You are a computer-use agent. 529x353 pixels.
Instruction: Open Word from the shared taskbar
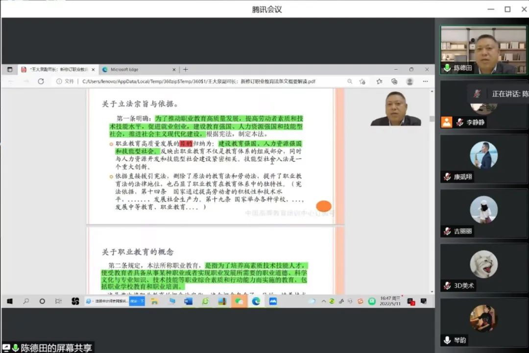[x=189, y=301]
